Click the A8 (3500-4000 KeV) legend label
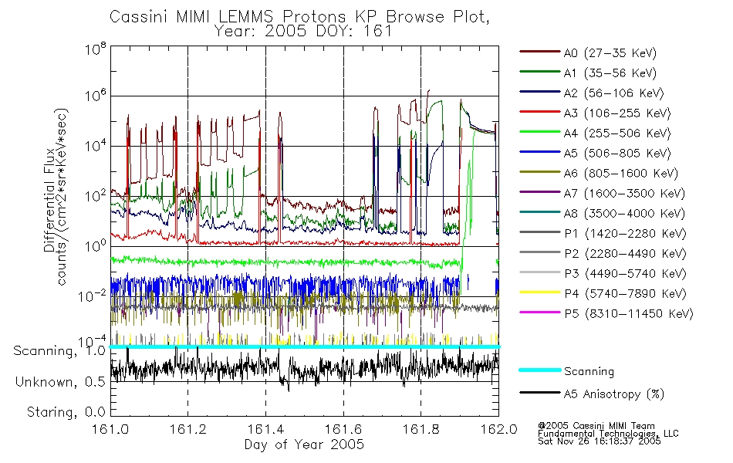The height and width of the screenshot is (463, 733). click(624, 214)
